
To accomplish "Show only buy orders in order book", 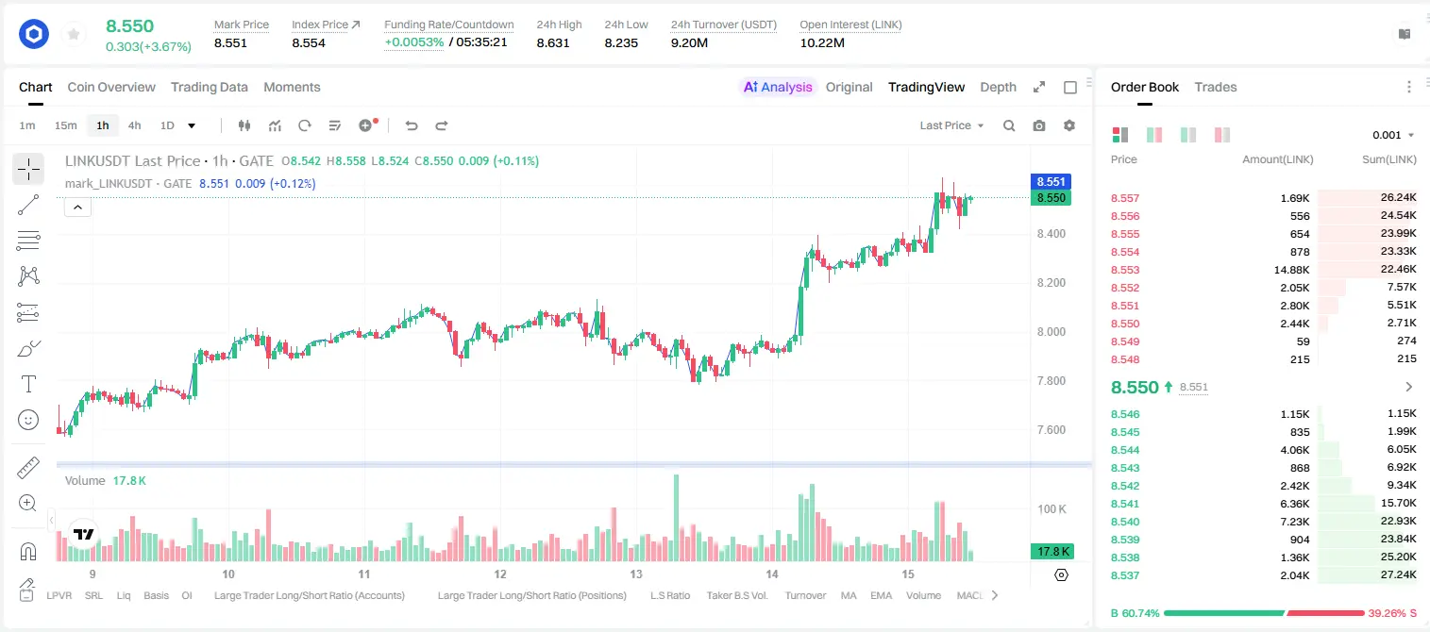I will click(x=1188, y=135).
